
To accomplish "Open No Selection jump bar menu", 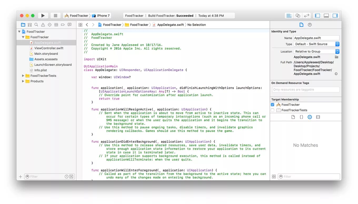I will click(x=197, y=25).
